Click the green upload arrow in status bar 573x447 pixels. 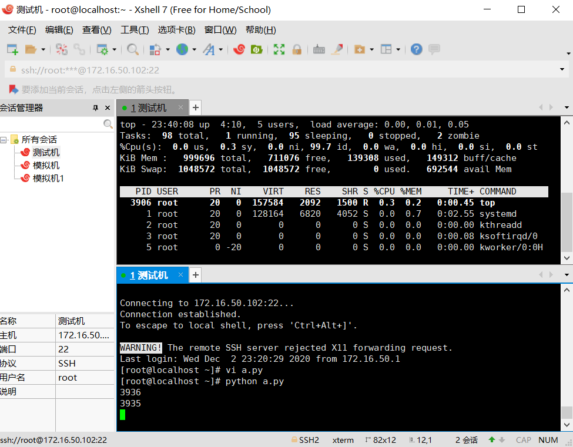[492, 440]
